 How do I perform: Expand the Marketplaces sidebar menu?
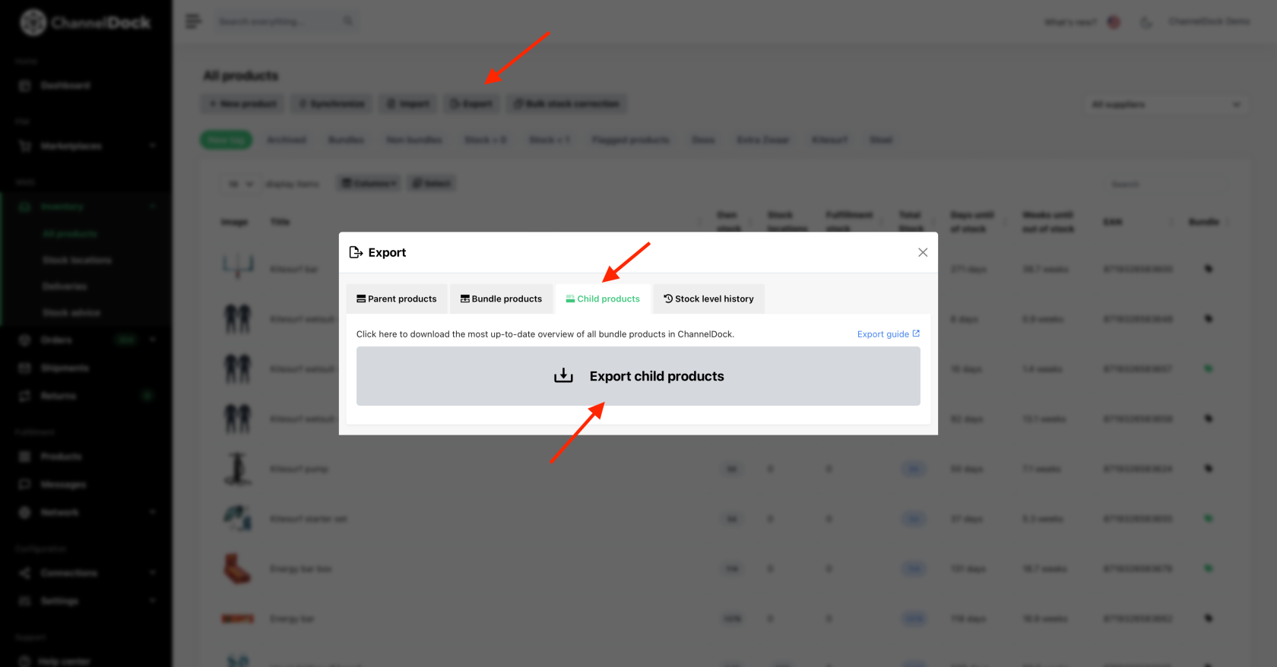coord(153,145)
